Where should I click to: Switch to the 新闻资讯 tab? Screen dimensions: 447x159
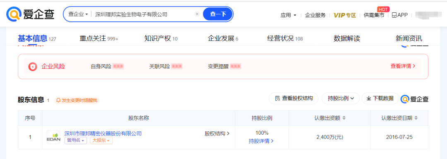click(x=409, y=38)
